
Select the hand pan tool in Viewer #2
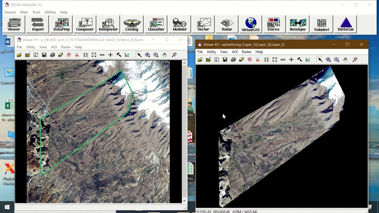click(x=345, y=59)
